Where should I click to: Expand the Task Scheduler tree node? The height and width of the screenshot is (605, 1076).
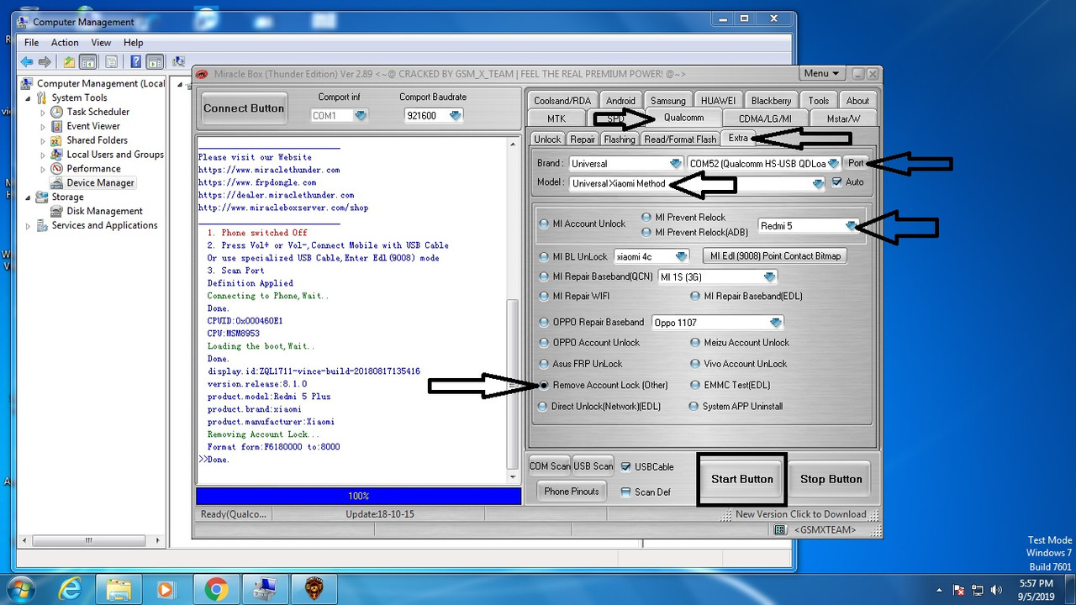[43, 112]
